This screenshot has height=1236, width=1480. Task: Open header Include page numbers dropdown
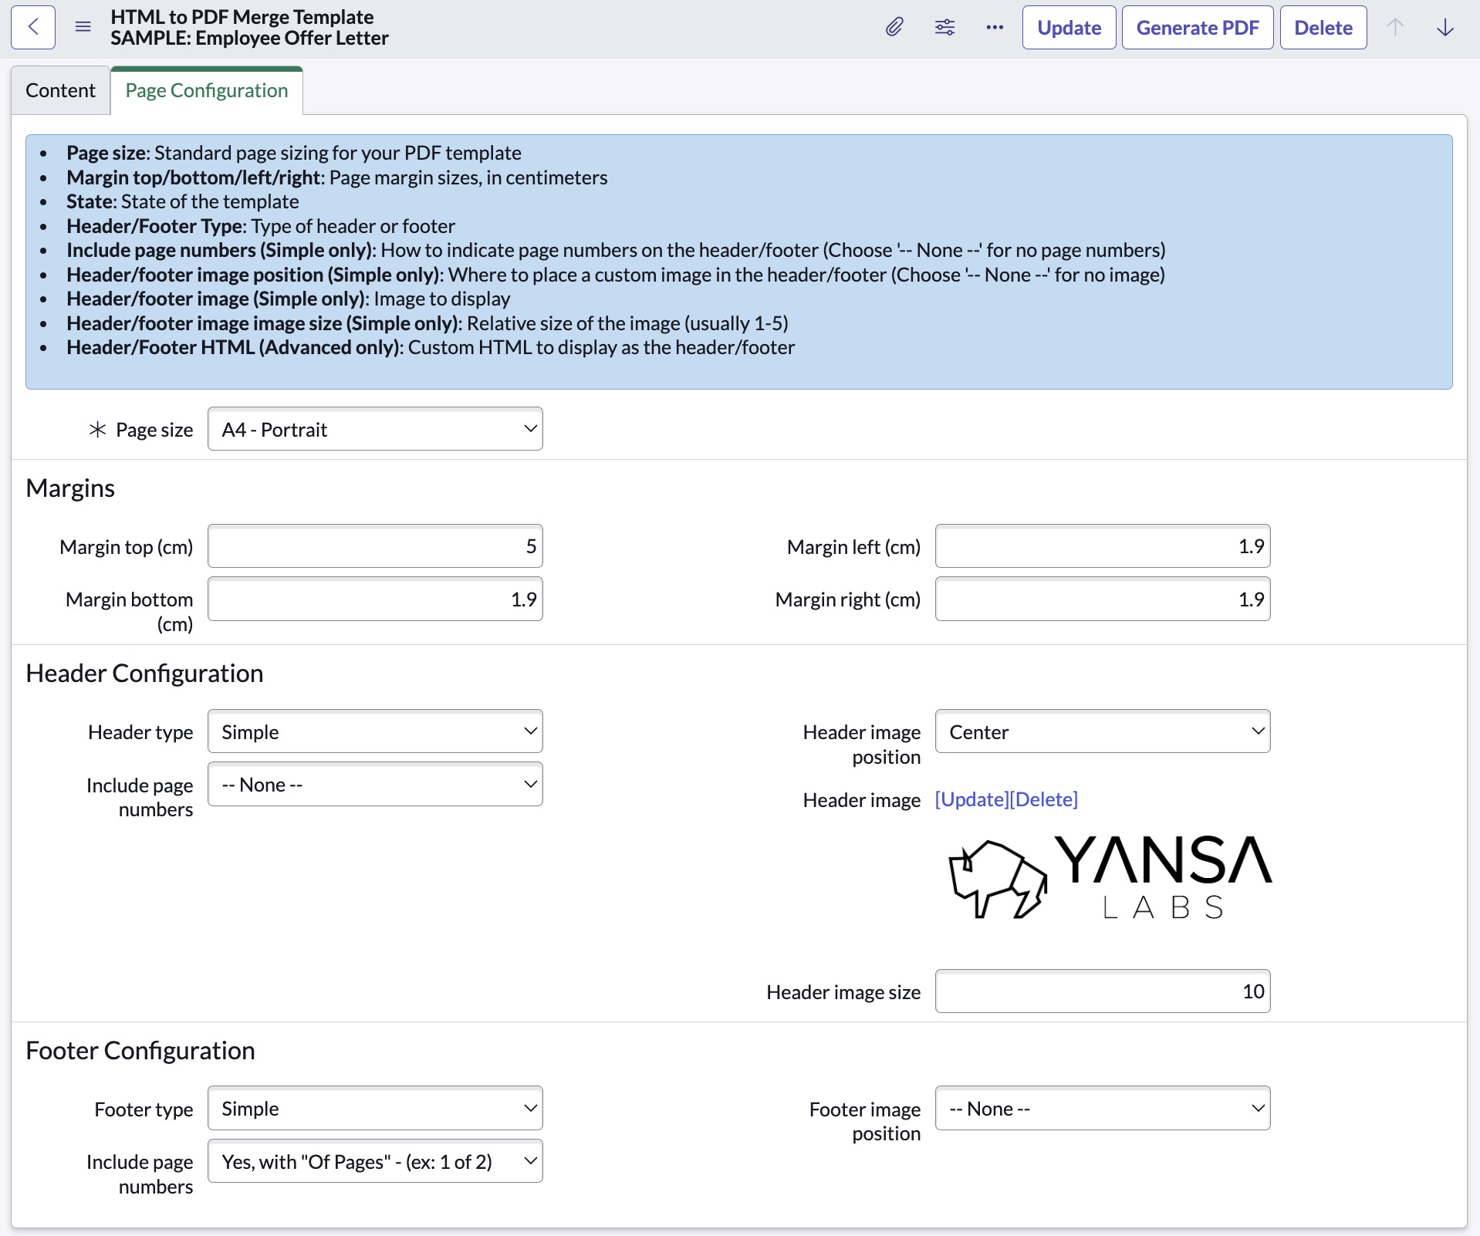(x=375, y=784)
